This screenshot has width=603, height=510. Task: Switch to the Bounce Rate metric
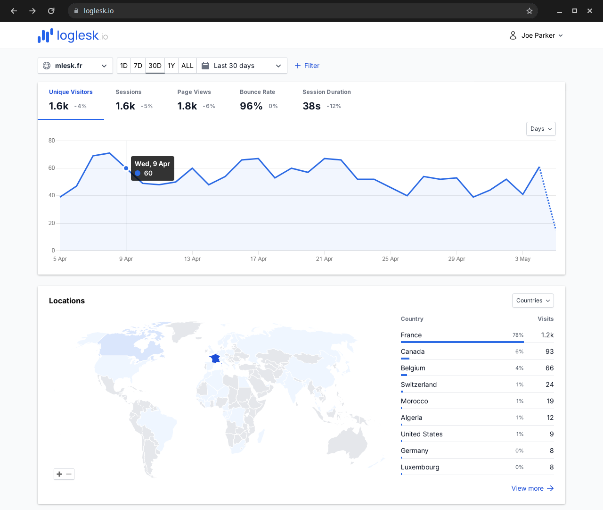[260, 100]
